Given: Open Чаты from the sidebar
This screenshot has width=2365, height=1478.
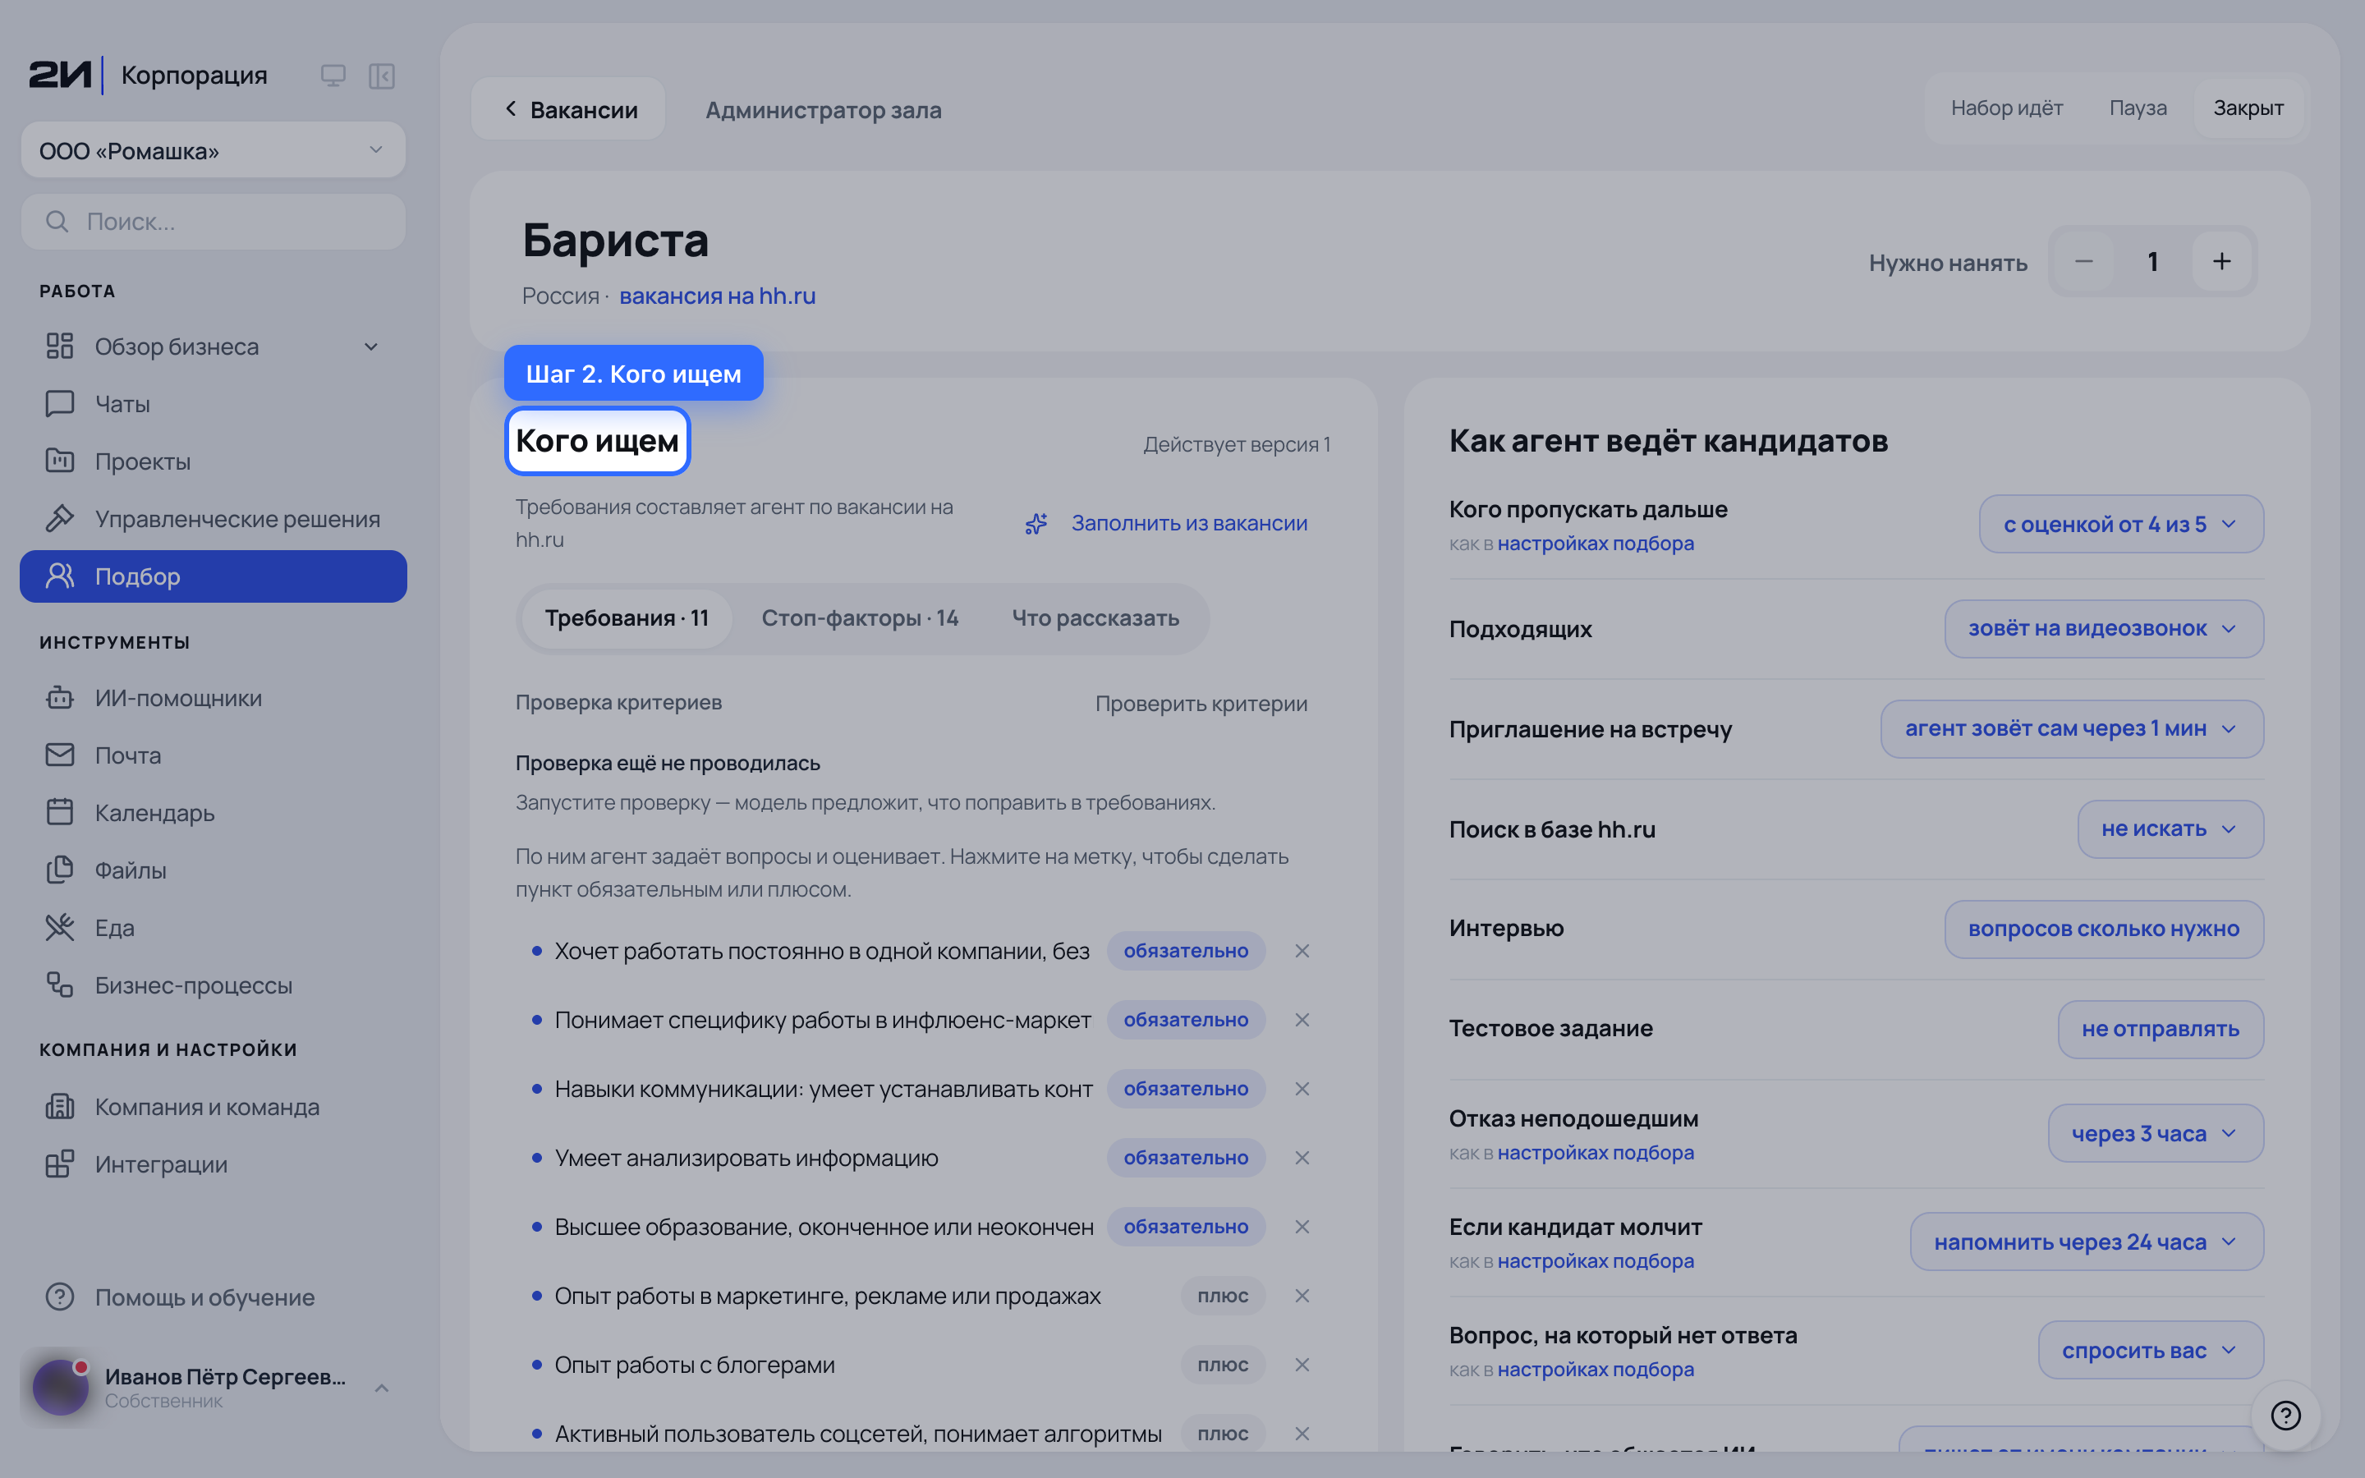Looking at the screenshot, I should point(213,404).
